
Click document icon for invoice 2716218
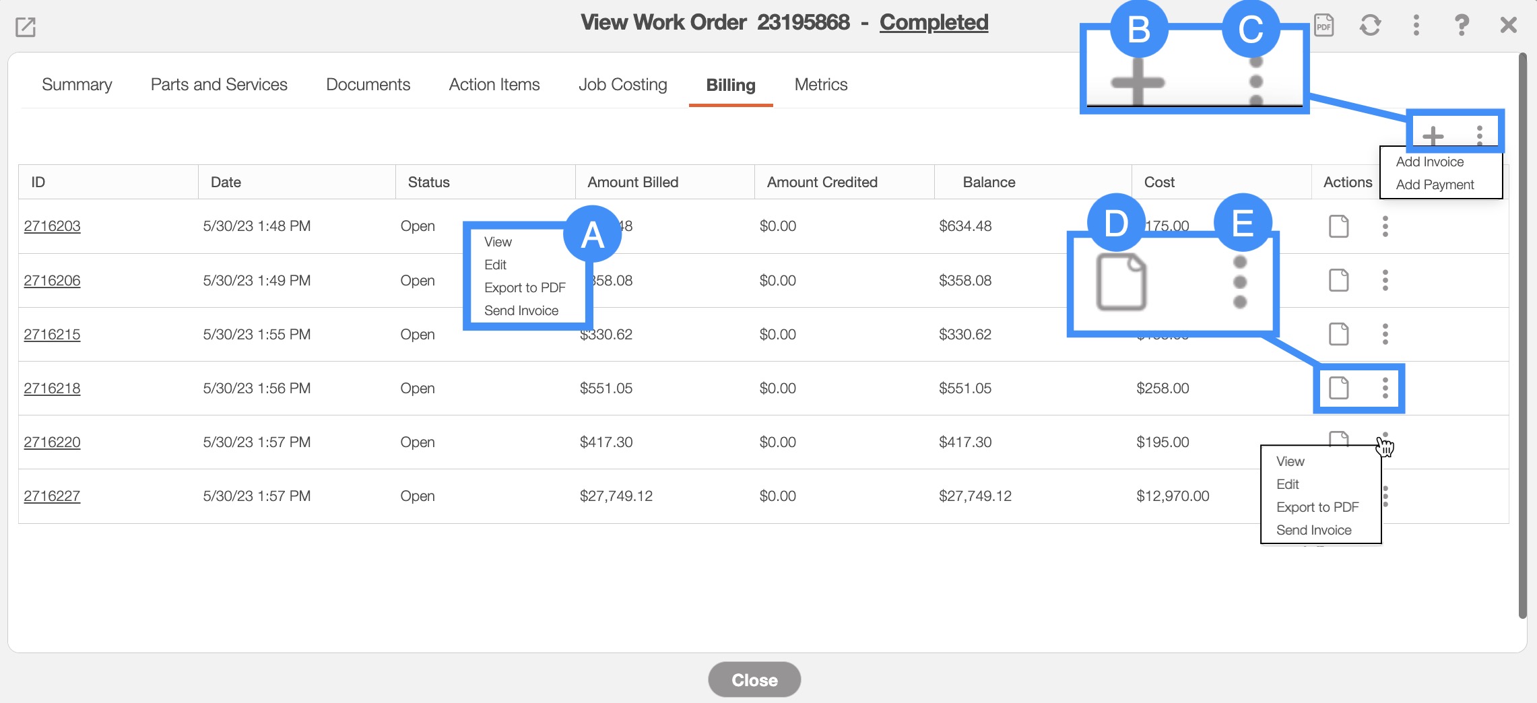[x=1338, y=388]
